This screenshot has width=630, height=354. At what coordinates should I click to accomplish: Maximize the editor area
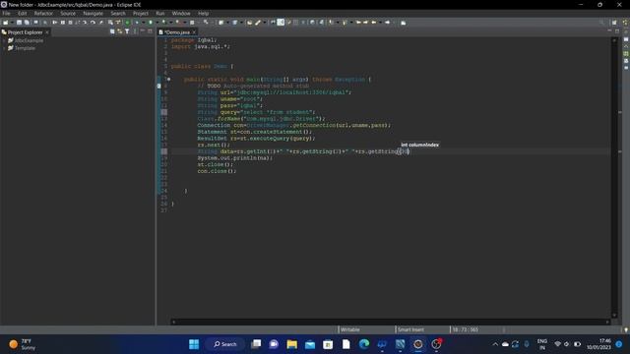point(617,30)
